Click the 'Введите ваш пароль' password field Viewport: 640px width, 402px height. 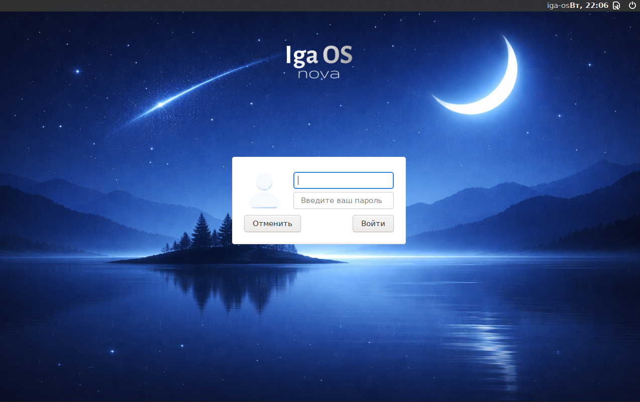click(x=343, y=200)
